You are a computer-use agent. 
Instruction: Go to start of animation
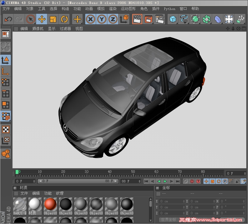146,181
